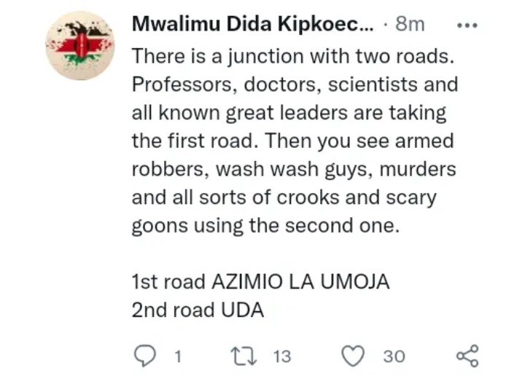Click the line '2nd road UDA'
The height and width of the screenshot is (384, 525).
pyautogui.click(x=198, y=310)
